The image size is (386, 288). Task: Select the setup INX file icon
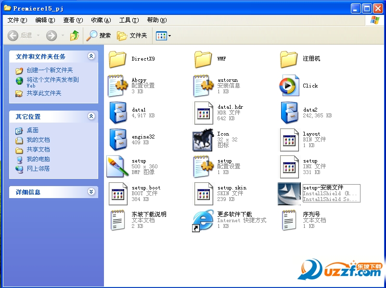[x=289, y=167]
